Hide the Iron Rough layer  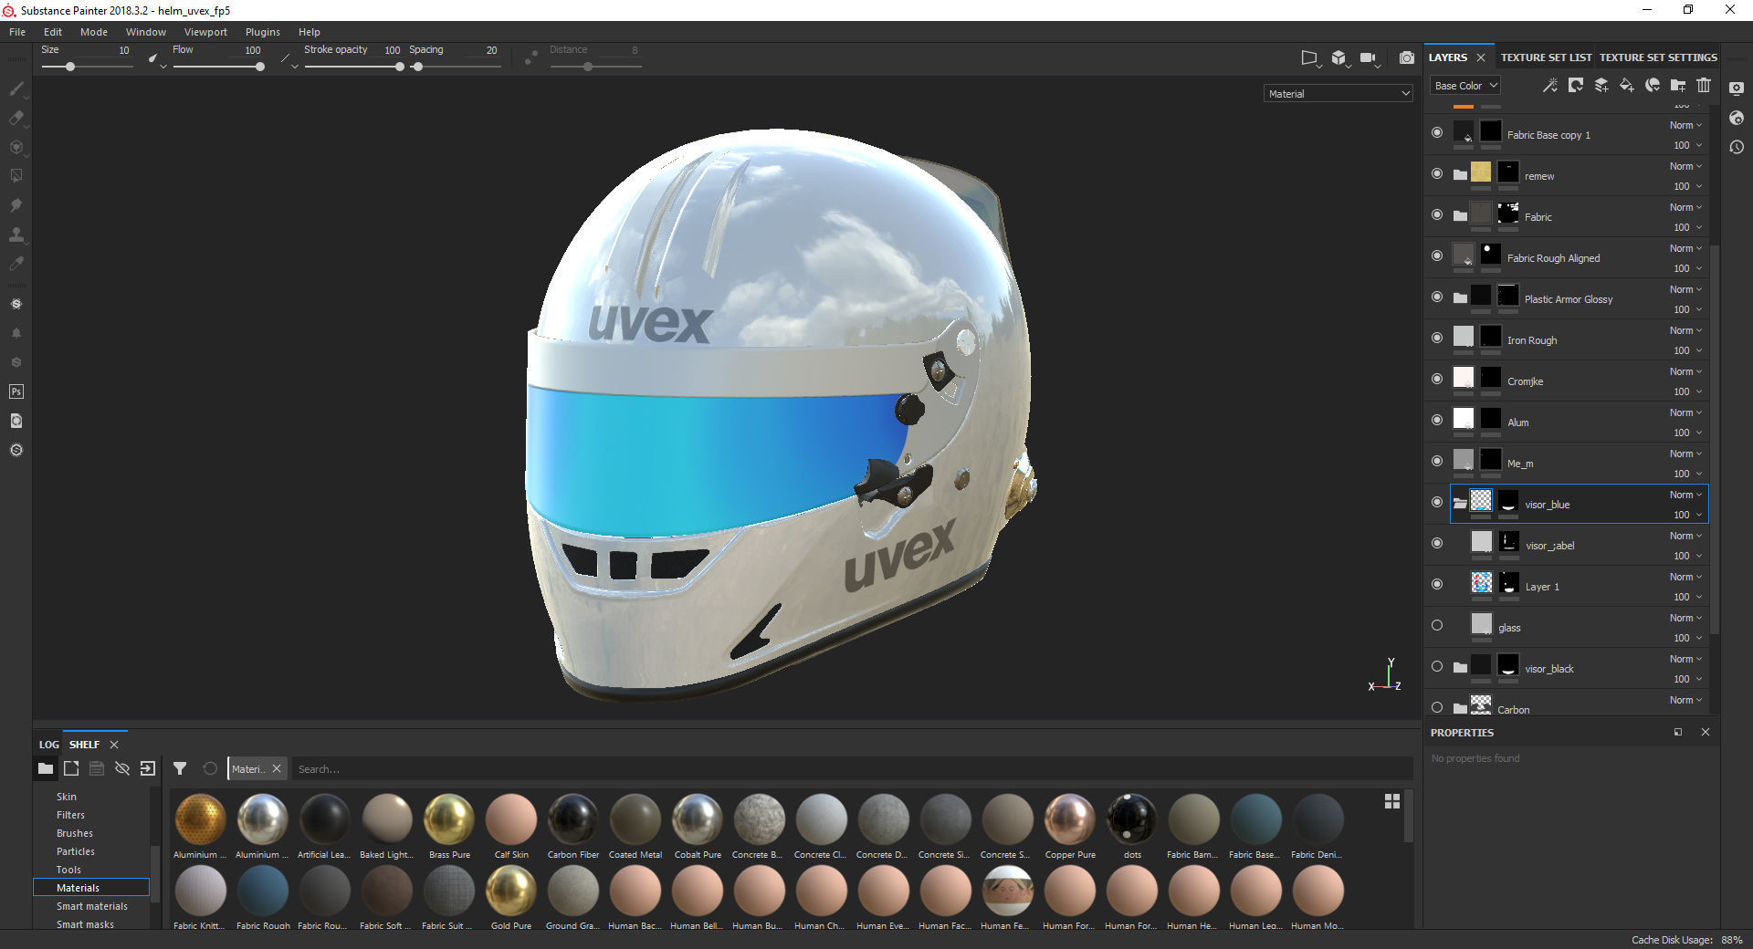coord(1437,338)
